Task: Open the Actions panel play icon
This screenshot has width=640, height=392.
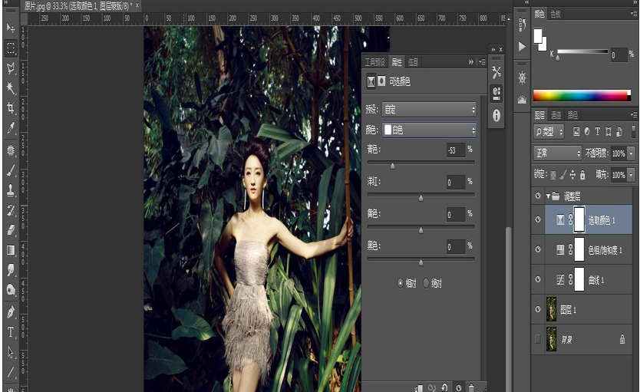Action: 522,47
